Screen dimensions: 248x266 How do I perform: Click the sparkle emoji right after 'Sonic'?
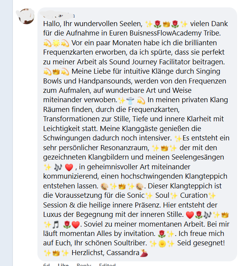[x=149, y=195]
